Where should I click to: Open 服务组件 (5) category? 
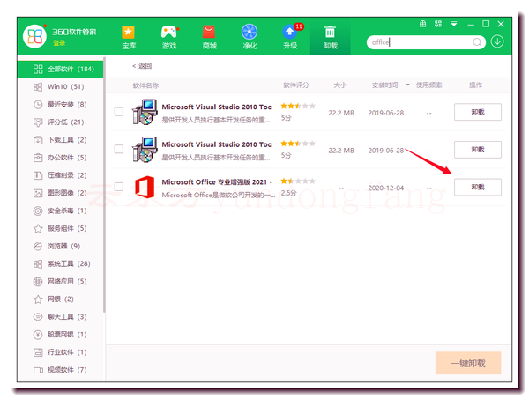click(60, 228)
